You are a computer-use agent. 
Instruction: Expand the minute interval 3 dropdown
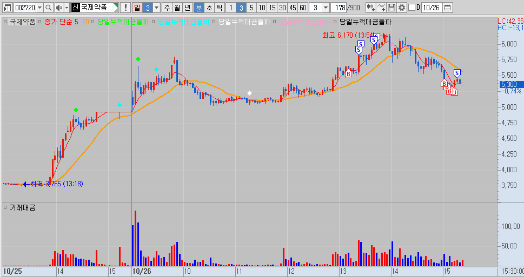point(326,8)
